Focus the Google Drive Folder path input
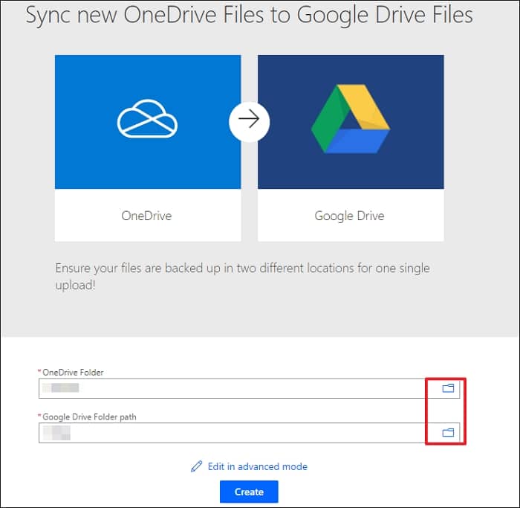Image resolution: width=520 pixels, height=508 pixels. pyautogui.click(x=249, y=433)
